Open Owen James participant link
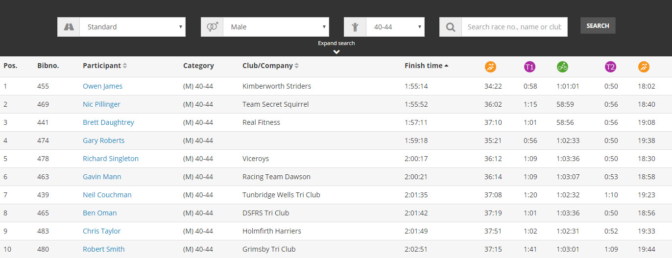 pos(102,86)
